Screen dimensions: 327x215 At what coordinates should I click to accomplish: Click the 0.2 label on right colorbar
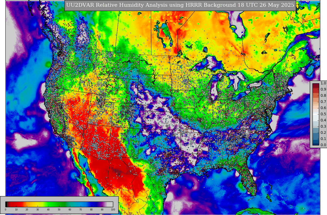323,133
